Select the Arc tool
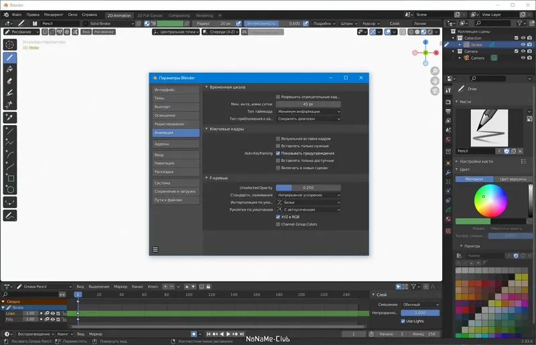This screenshot has width=536, height=345. (x=10, y=154)
